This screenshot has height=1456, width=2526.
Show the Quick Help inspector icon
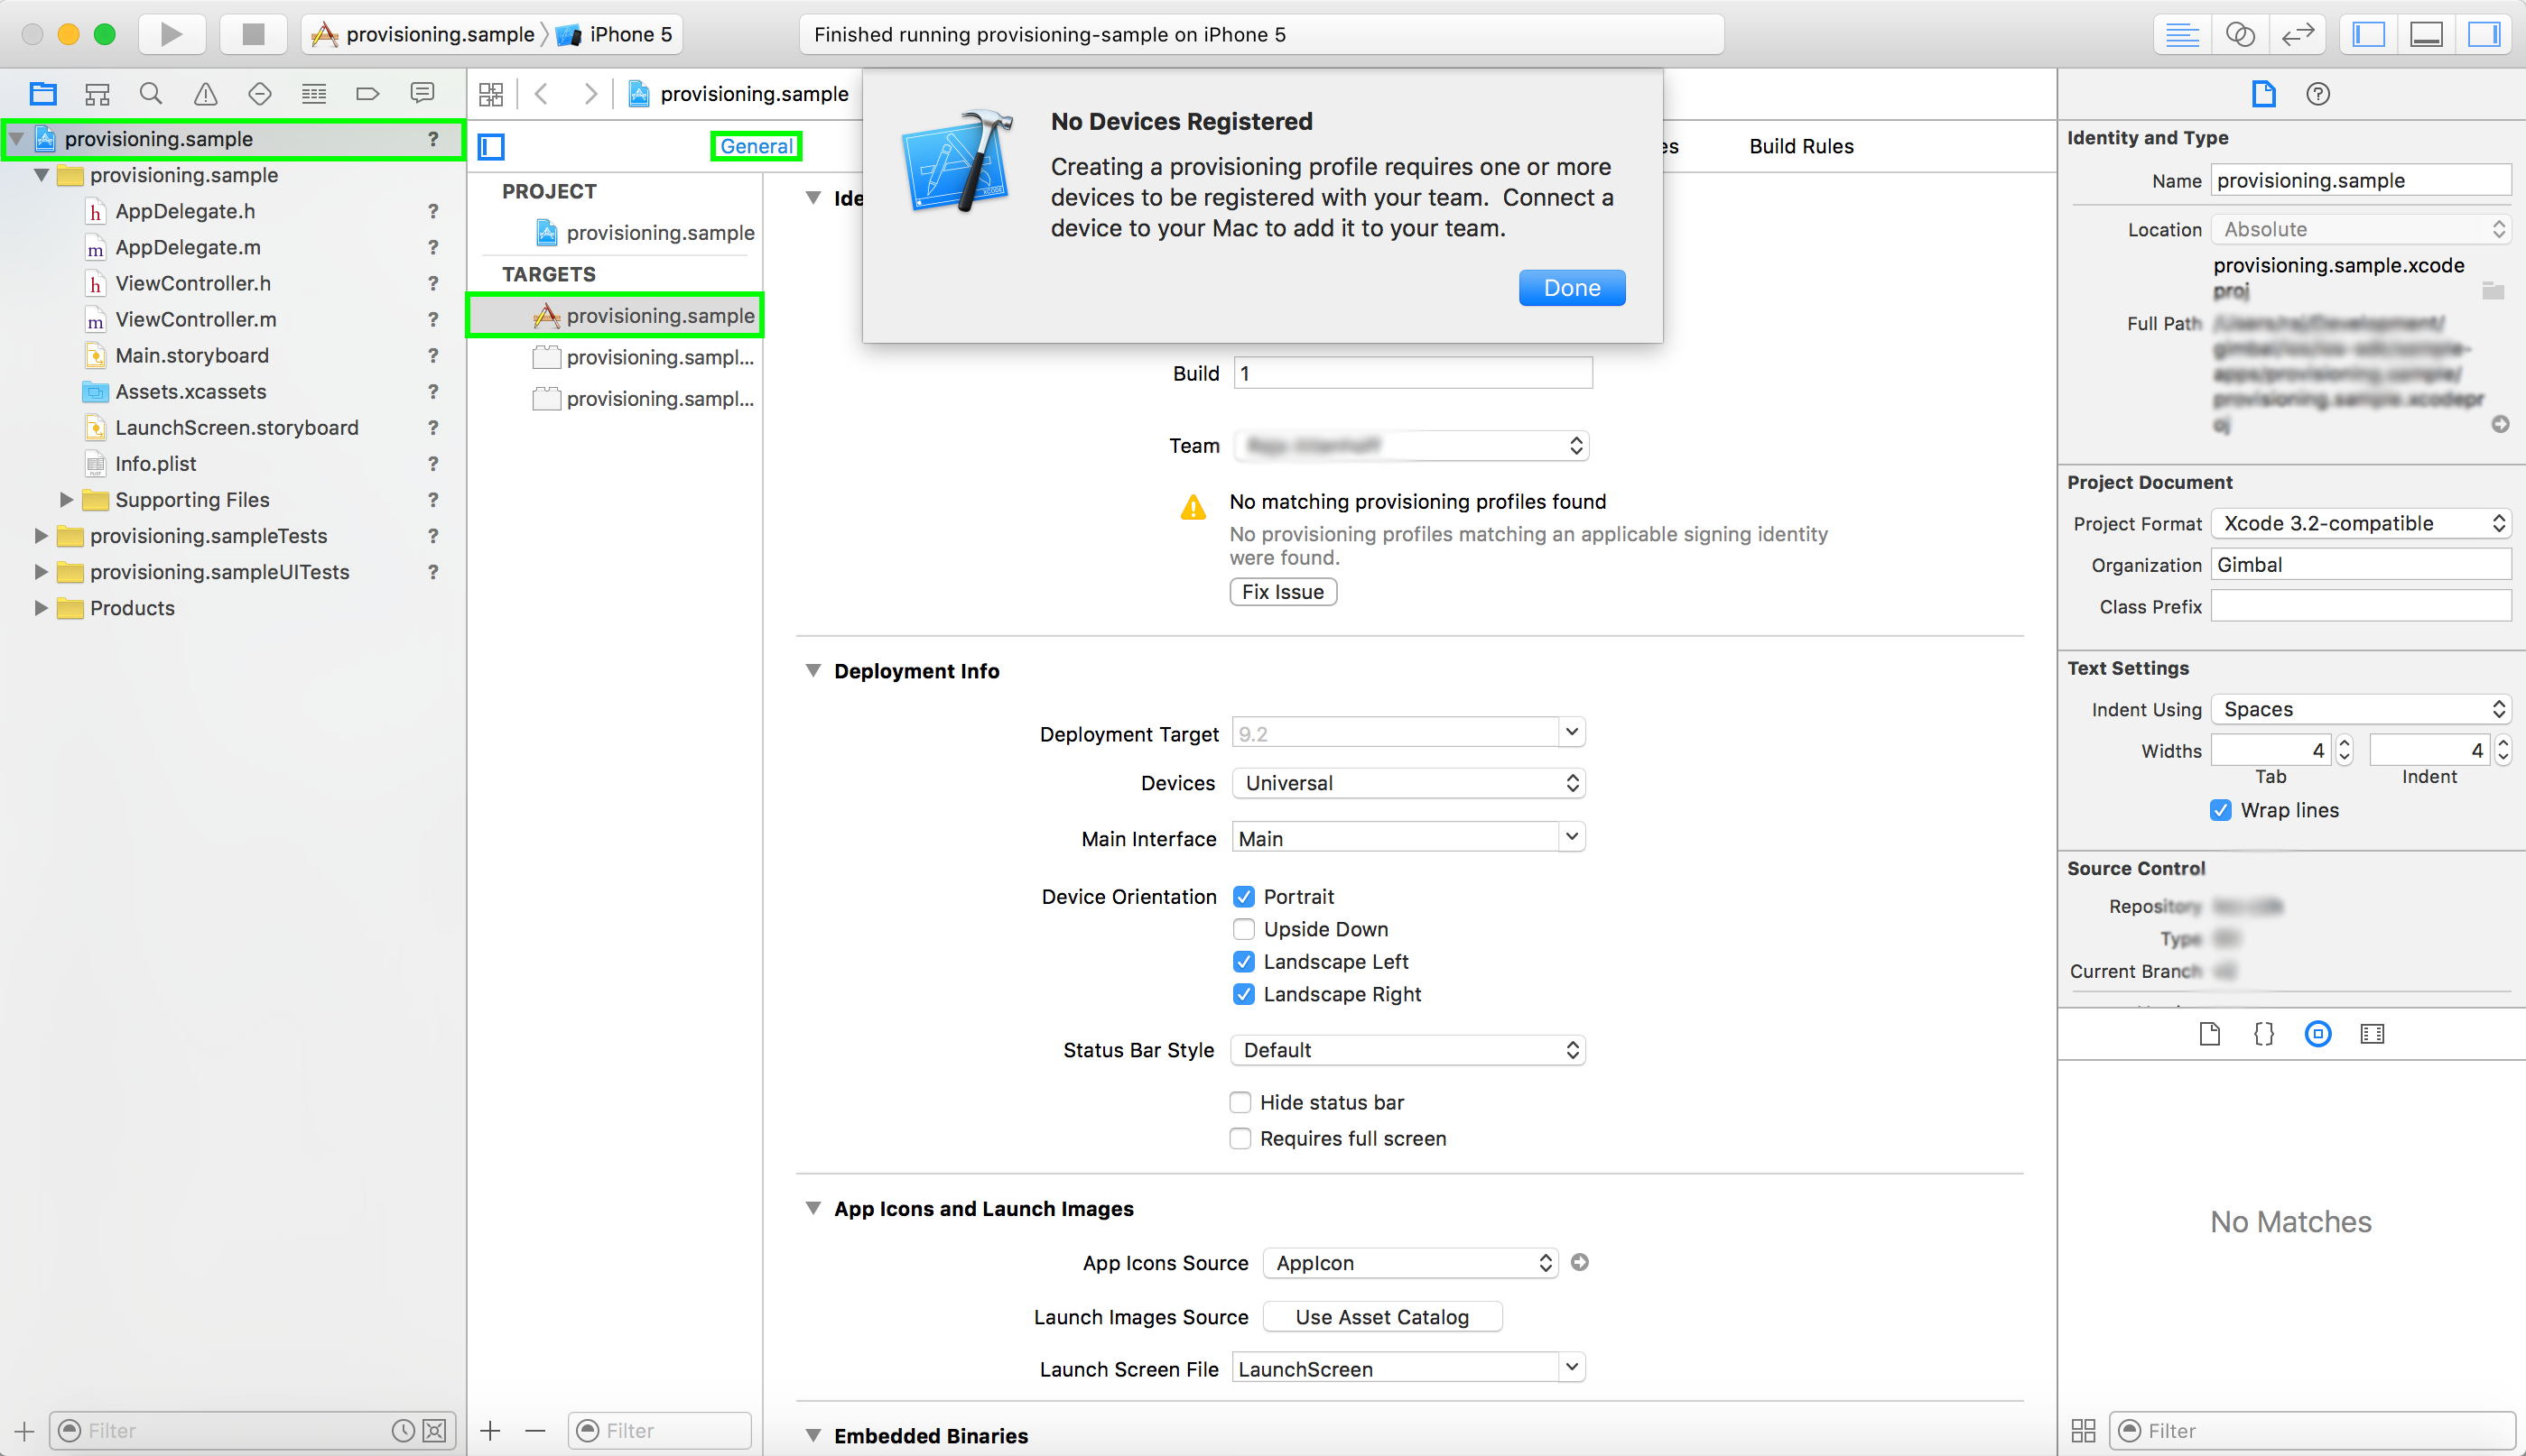pos(2317,94)
